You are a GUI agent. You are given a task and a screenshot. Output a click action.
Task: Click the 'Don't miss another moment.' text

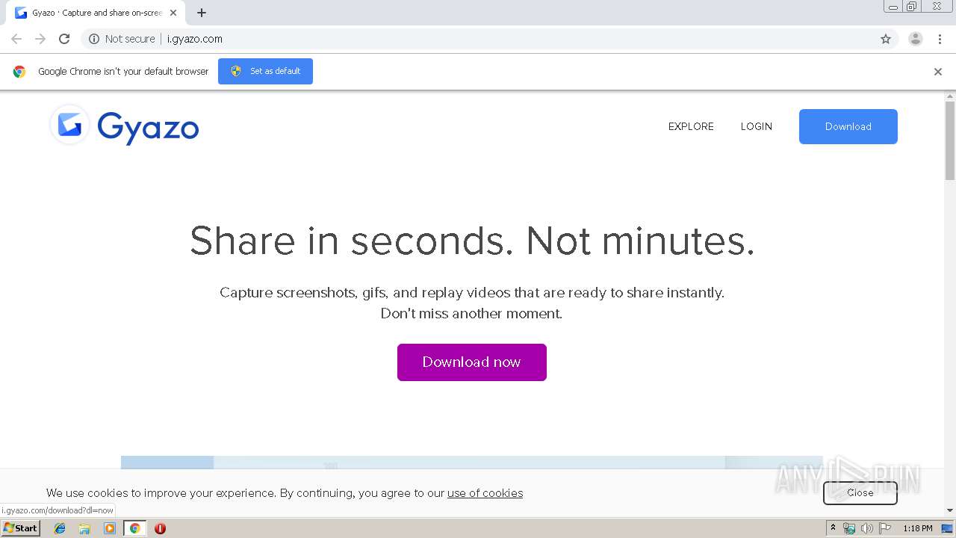(x=471, y=314)
